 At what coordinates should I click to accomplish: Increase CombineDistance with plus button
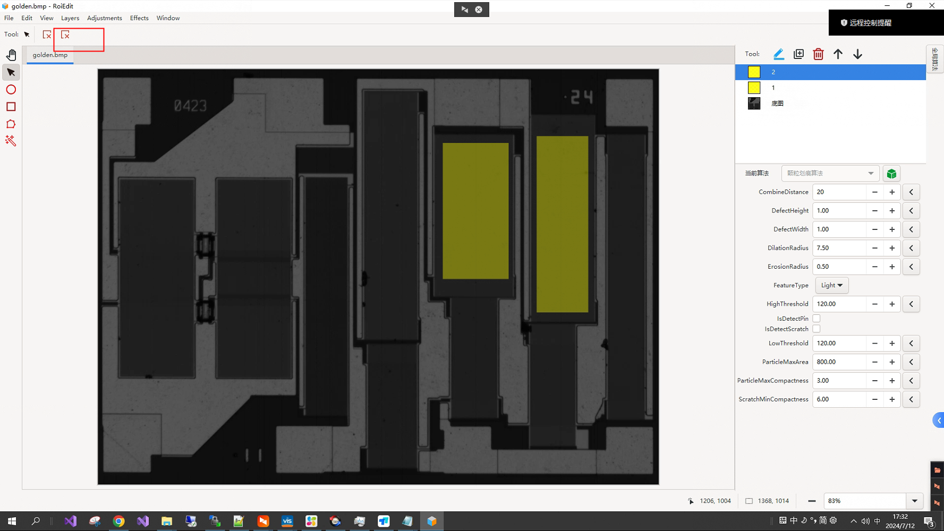pyautogui.click(x=892, y=192)
